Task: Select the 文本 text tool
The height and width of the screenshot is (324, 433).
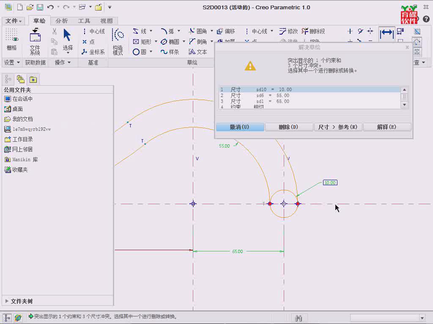Action: click(x=198, y=52)
